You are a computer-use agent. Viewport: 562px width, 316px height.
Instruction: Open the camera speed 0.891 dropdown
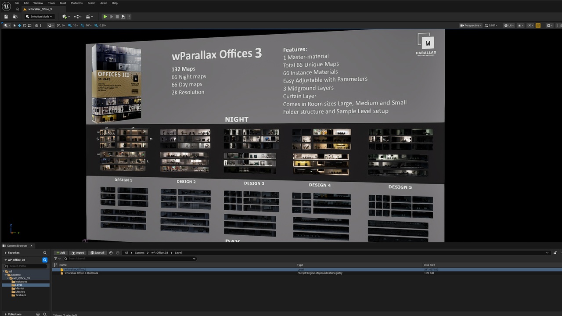(x=491, y=25)
